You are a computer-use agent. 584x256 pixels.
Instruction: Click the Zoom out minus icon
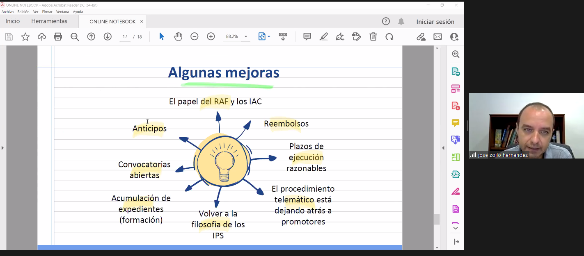(195, 37)
